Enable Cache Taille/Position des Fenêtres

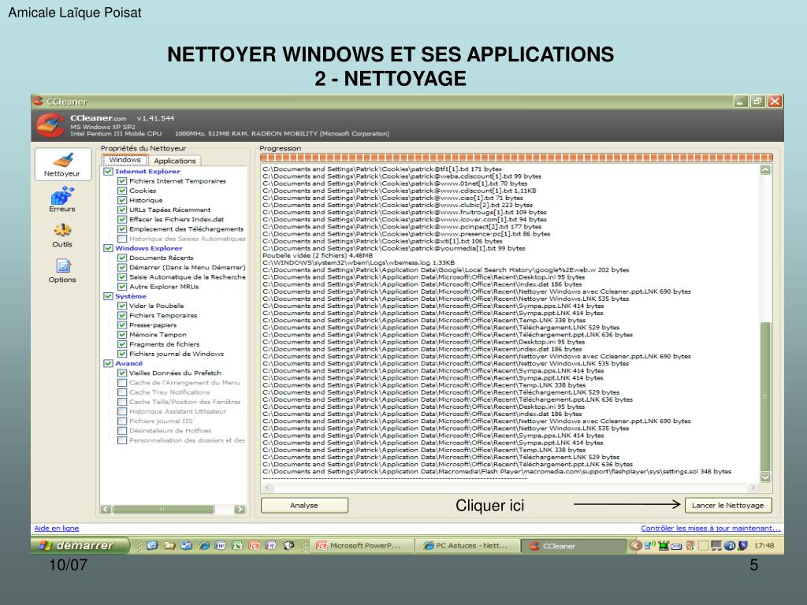(122, 402)
